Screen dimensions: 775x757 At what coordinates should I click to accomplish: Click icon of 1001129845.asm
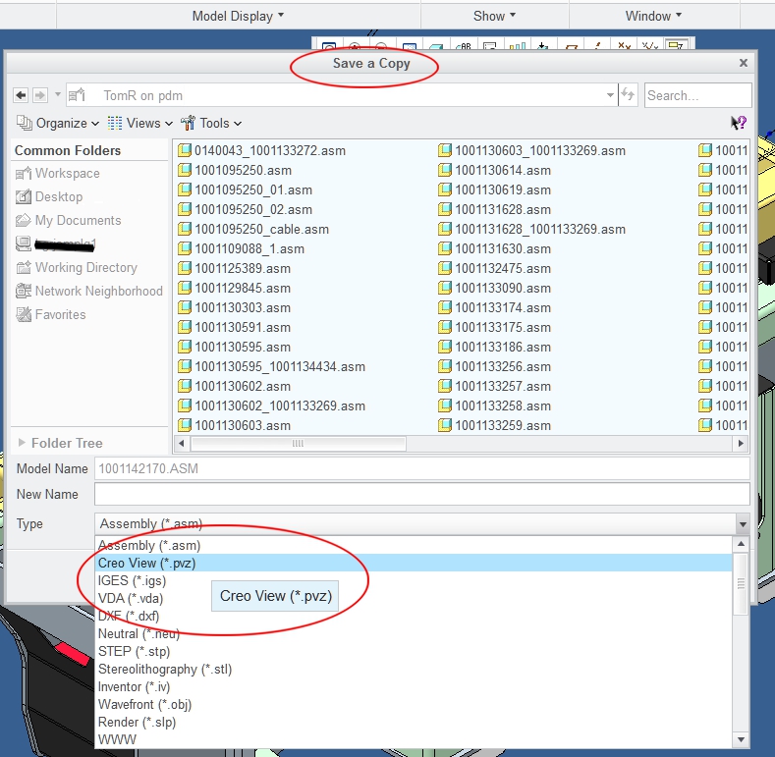point(185,288)
